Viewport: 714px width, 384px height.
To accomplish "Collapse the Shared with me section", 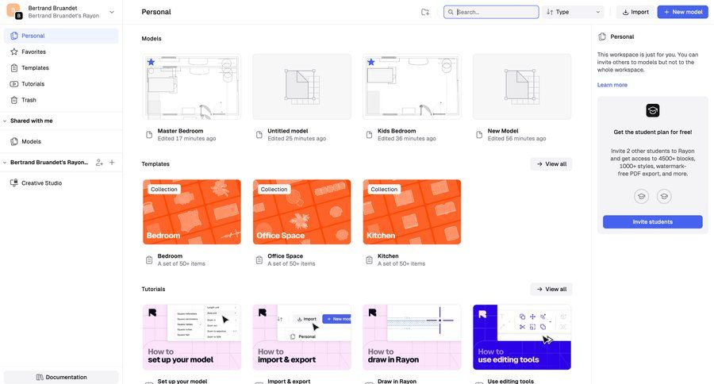I will [x=5, y=121].
